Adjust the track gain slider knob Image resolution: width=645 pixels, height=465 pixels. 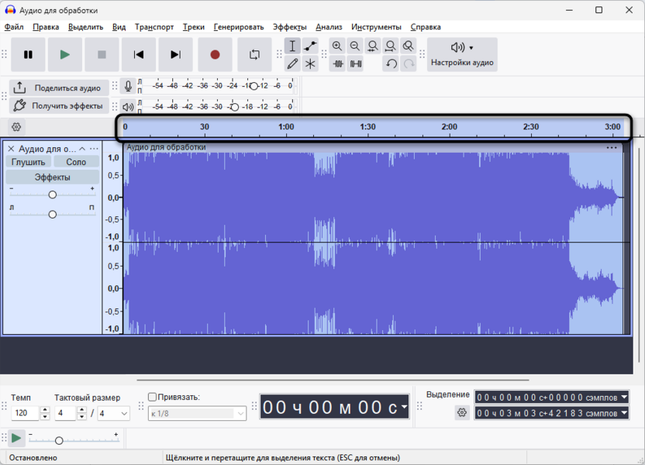click(x=52, y=195)
